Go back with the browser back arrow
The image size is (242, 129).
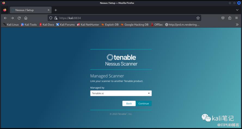pos(5,18)
